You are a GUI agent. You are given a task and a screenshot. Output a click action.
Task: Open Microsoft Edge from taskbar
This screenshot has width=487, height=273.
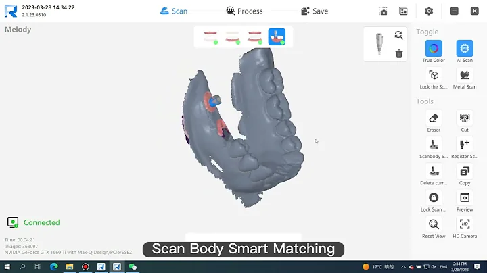click(x=54, y=267)
